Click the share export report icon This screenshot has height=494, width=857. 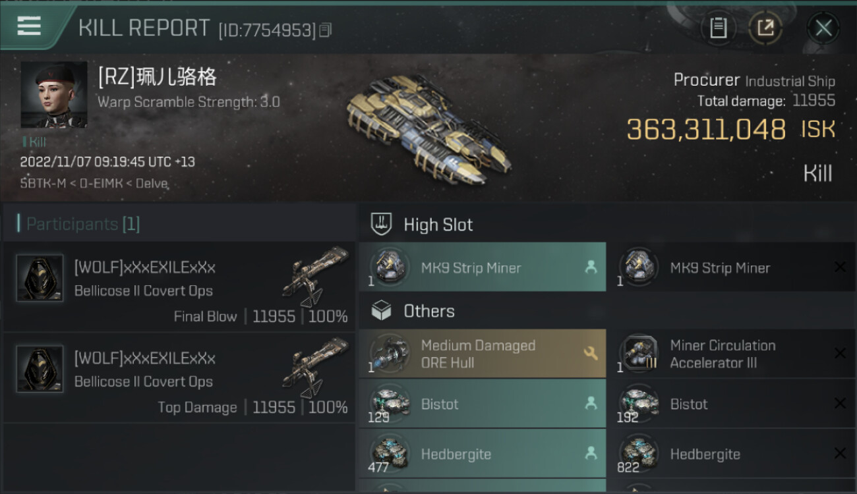765,28
